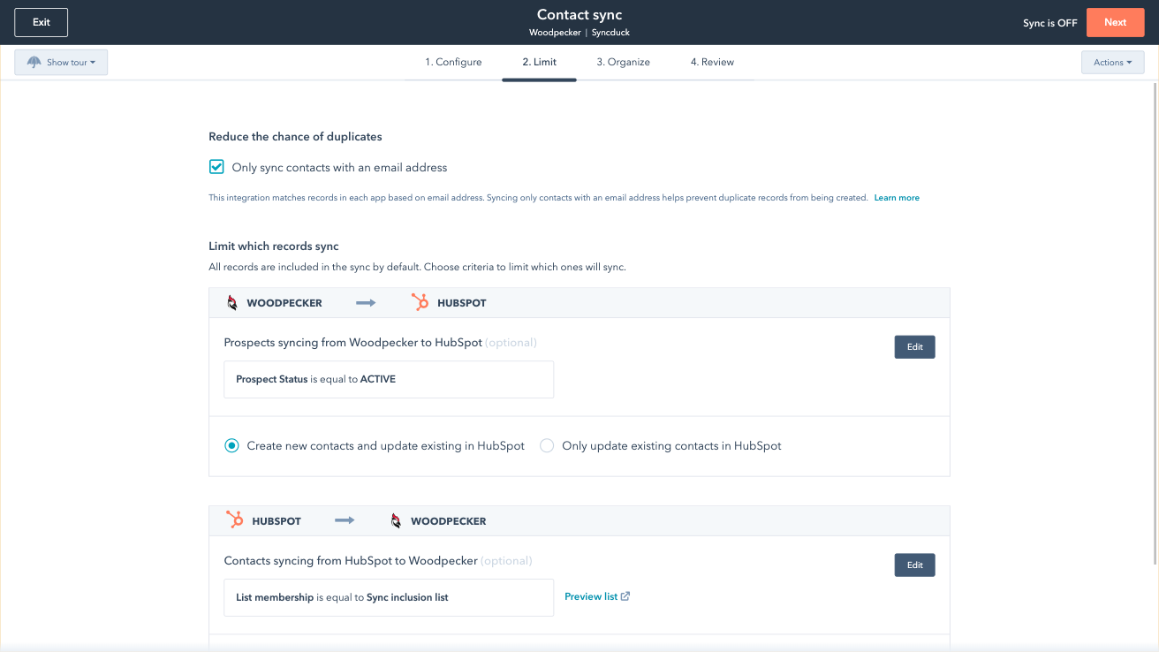The image size is (1159, 652).
Task: Click the Woodpecker bird icon in second header
Action: (x=396, y=521)
